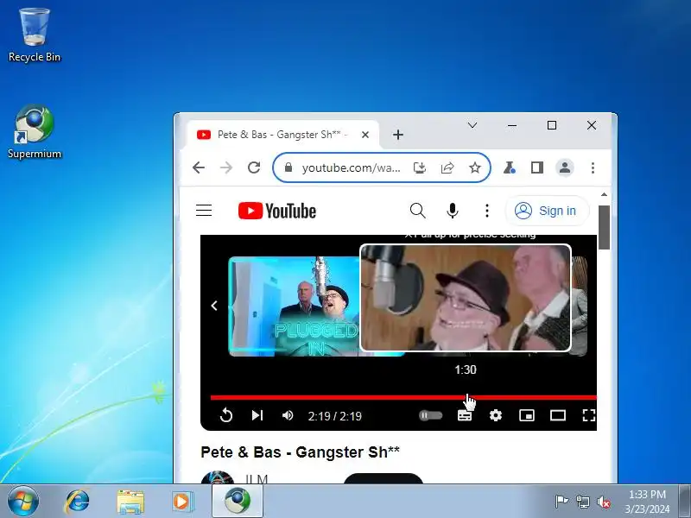Open browser three-dot customize menu

coord(593,167)
